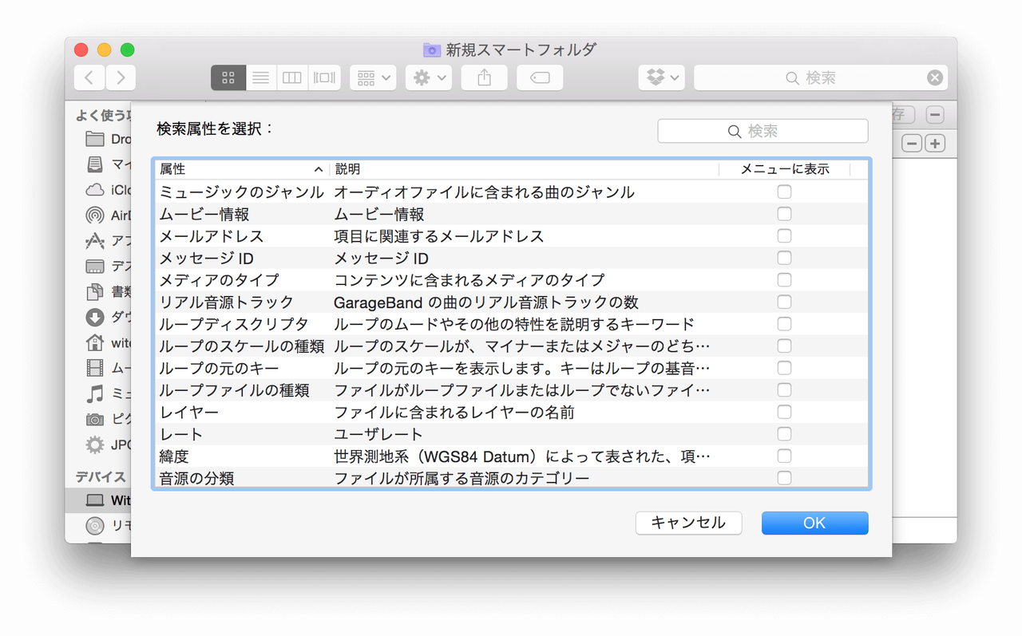
Task: Select the Desktop icon in the sidebar
Action: [95, 267]
